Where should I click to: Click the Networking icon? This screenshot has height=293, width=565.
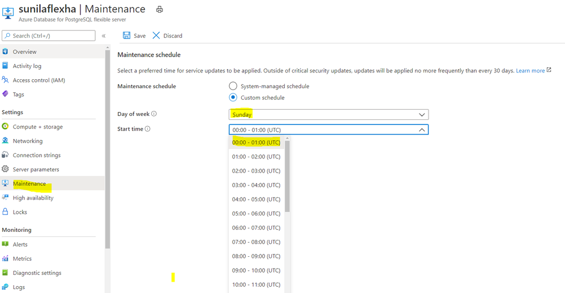pos(5,140)
